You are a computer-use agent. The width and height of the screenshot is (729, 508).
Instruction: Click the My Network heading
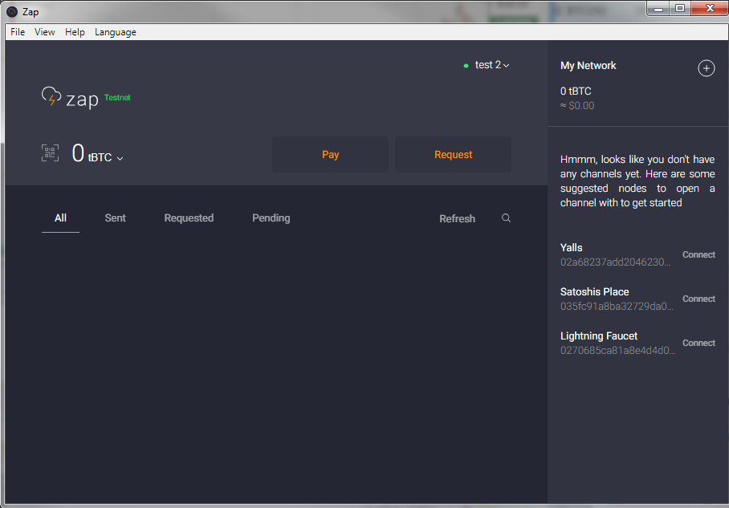click(x=588, y=66)
